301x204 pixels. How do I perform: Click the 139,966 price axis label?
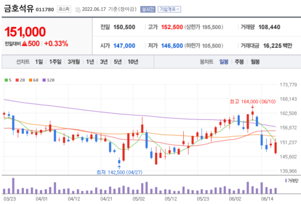(289, 171)
